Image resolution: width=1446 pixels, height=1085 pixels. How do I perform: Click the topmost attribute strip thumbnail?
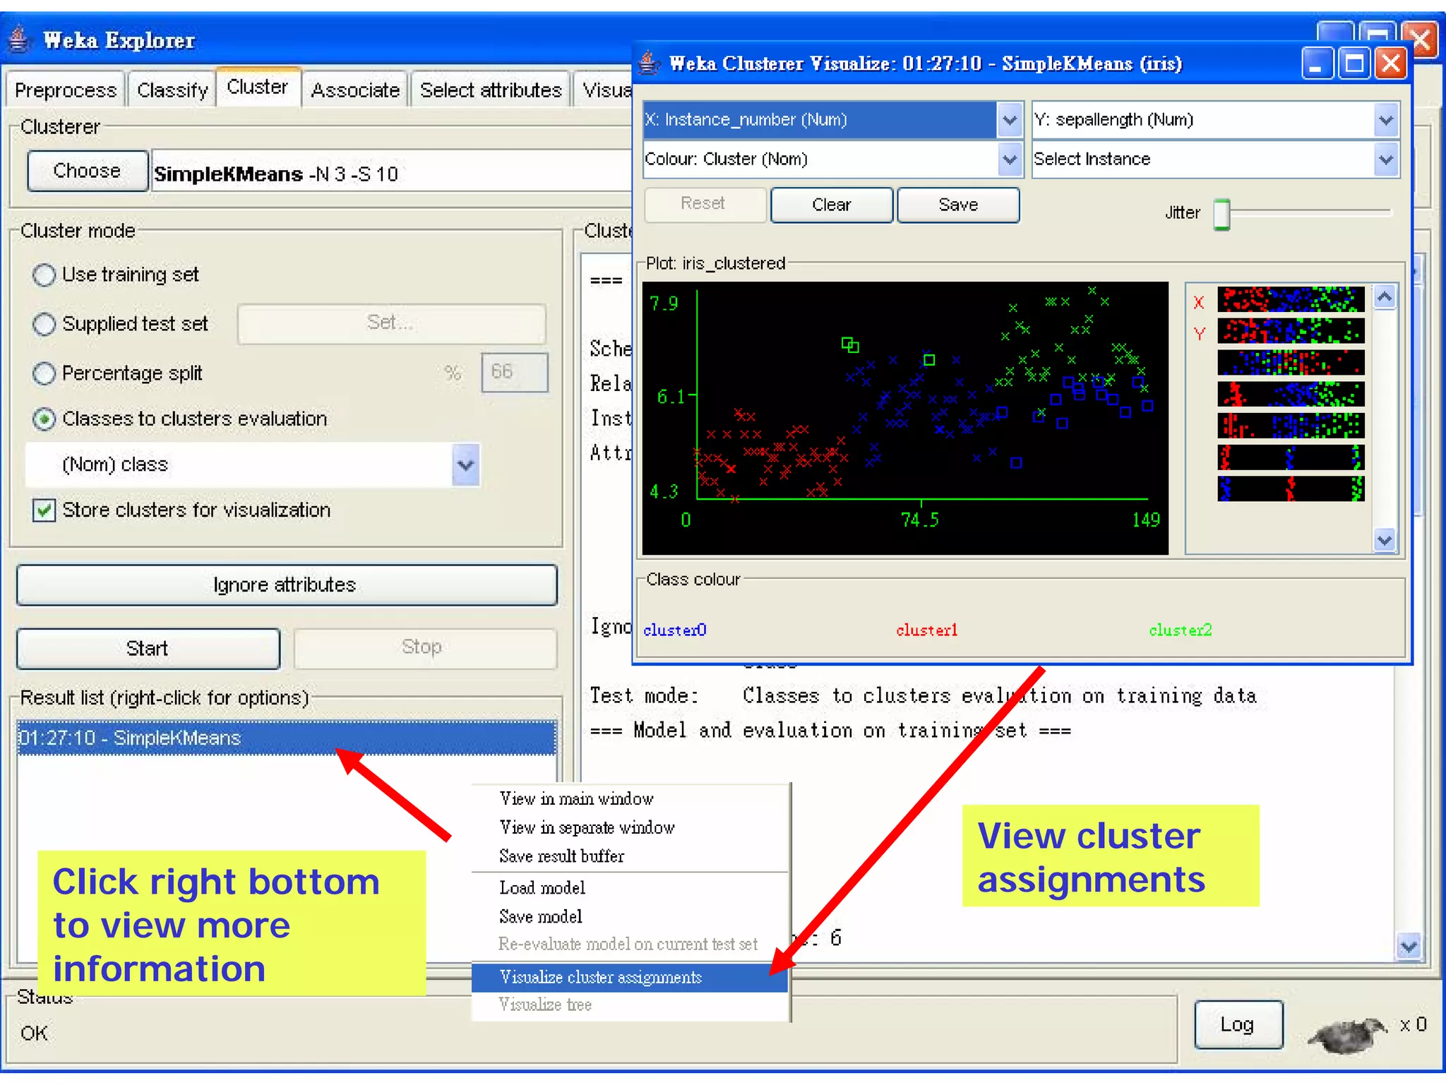(x=1290, y=299)
